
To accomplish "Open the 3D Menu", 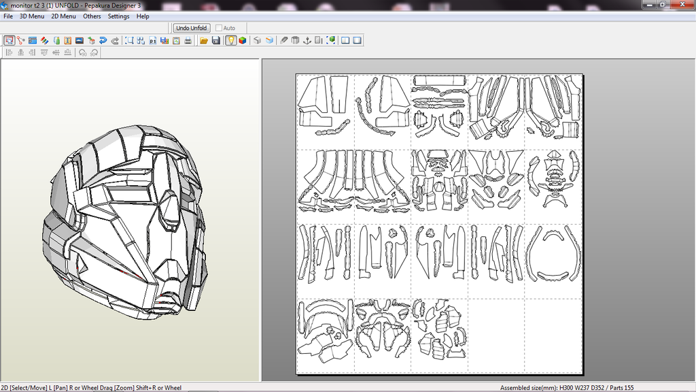I will 32,16.
